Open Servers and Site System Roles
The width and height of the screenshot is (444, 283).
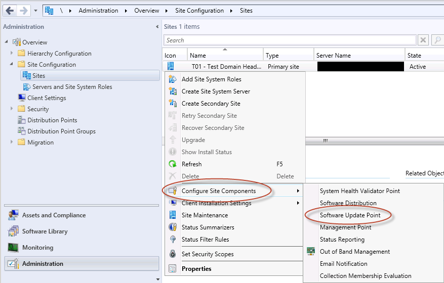72,87
